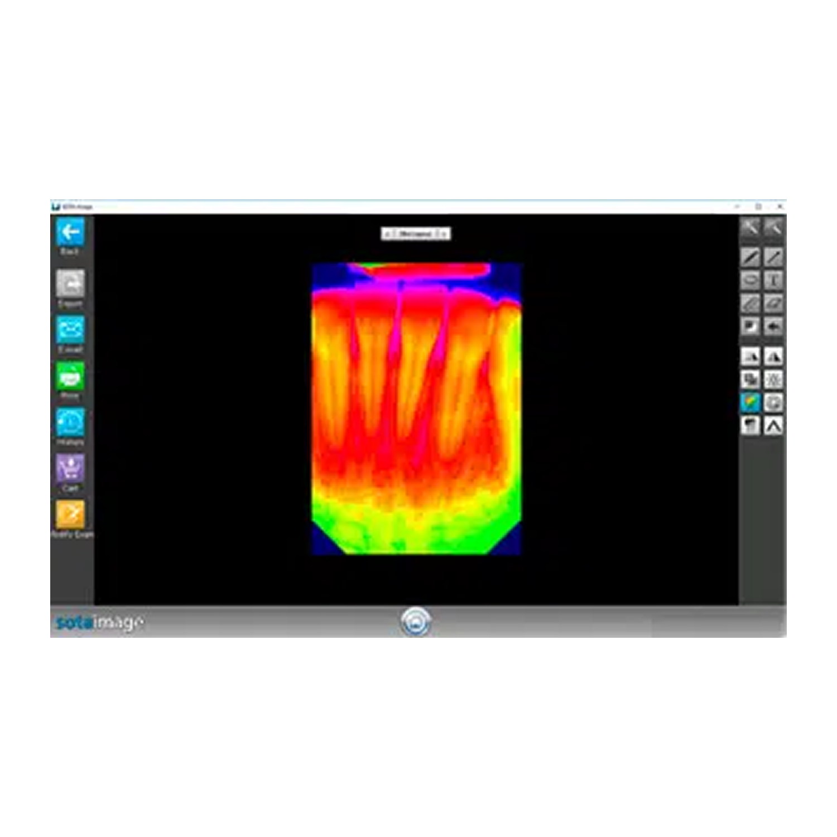Select the top-right magic wand tool
This screenshot has height=837, width=837.
(x=773, y=227)
